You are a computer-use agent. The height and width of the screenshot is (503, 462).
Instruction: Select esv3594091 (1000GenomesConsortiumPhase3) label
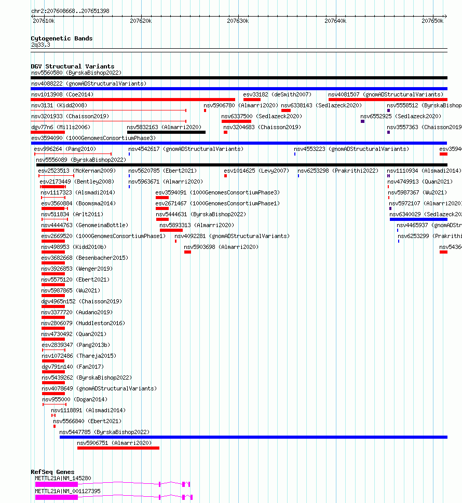[218, 193]
